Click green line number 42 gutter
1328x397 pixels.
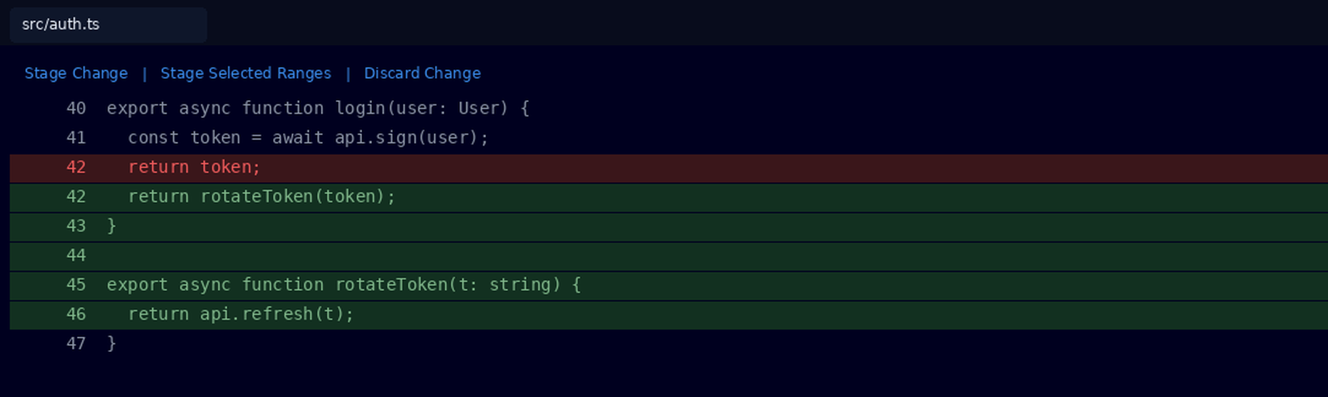pos(76,197)
